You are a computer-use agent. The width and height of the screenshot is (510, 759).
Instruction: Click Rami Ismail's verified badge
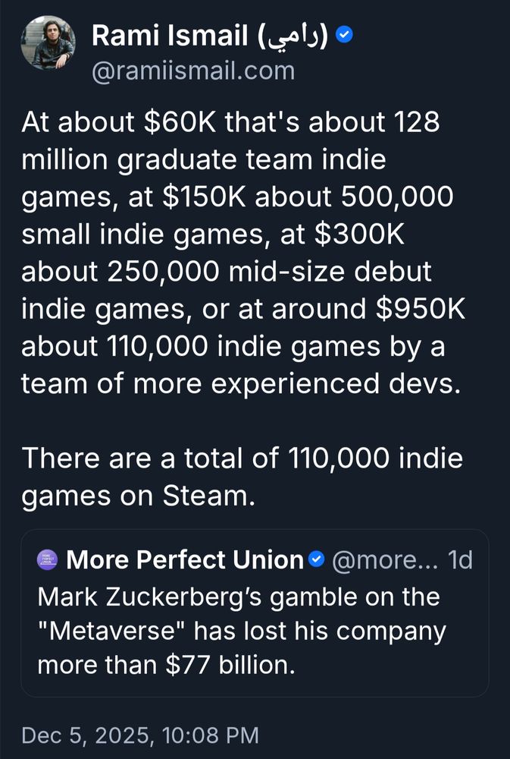[345, 33]
